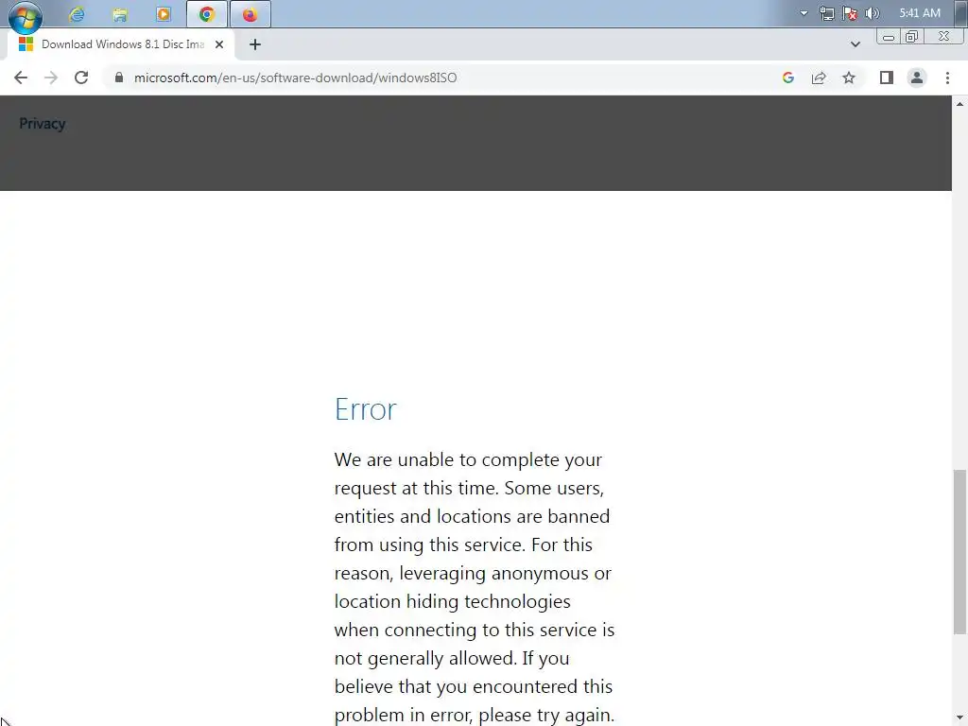Expand the tab search dropdown chevron
968x726 pixels.
point(855,44)
